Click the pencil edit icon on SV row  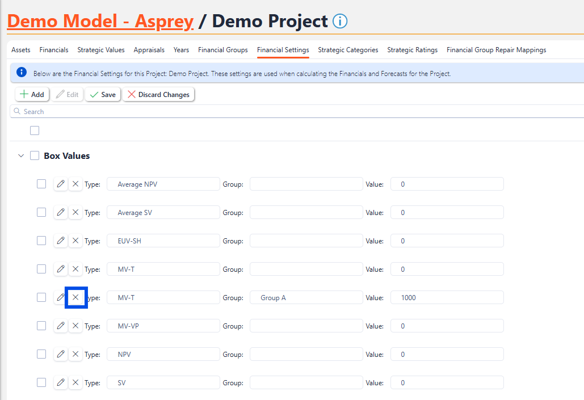click(60, 382)
